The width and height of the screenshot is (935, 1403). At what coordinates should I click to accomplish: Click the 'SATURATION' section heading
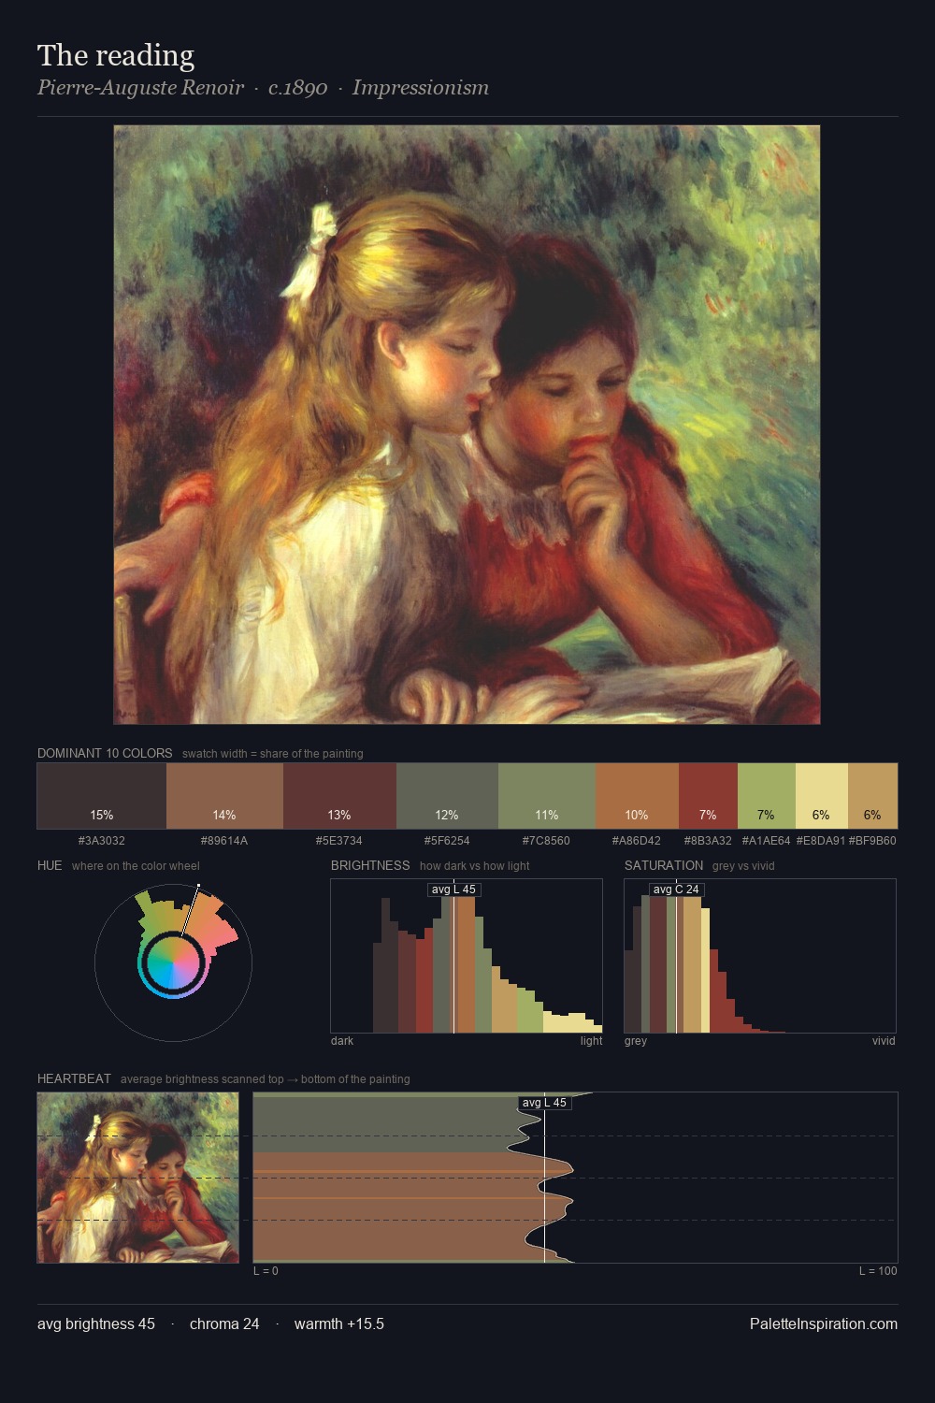point(664,865)
